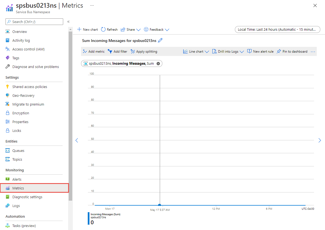Click the Add filter funnel icon

click(x=110, y=52)
